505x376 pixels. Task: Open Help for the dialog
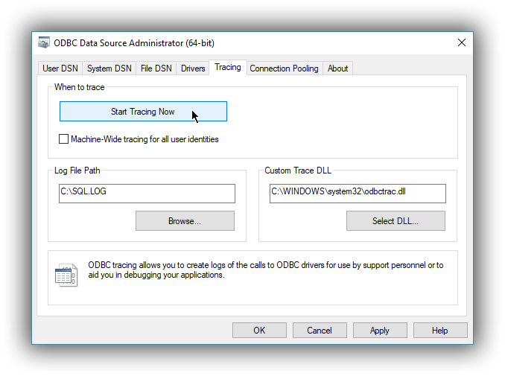[440, 331]
